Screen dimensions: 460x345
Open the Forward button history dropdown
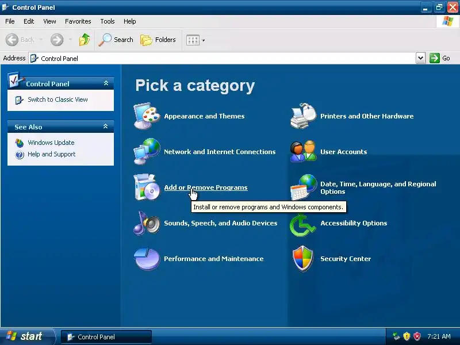click(70, 40)
